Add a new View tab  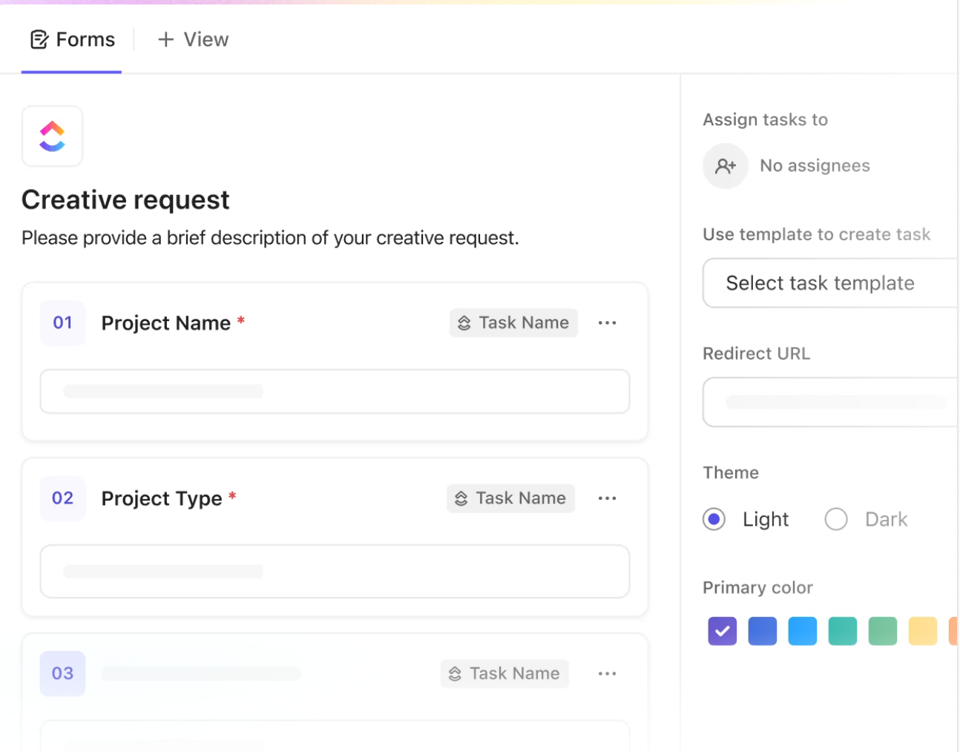coord(193,39)
